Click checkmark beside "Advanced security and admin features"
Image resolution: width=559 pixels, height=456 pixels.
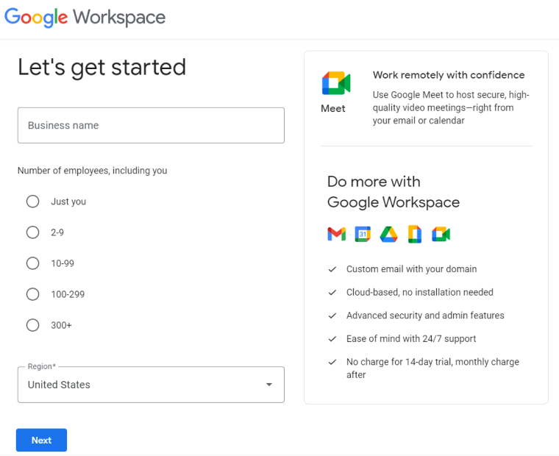point(332,316)
